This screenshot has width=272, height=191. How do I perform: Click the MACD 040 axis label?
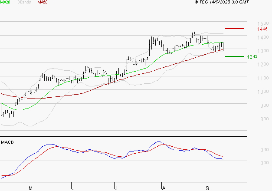(265, 150)
